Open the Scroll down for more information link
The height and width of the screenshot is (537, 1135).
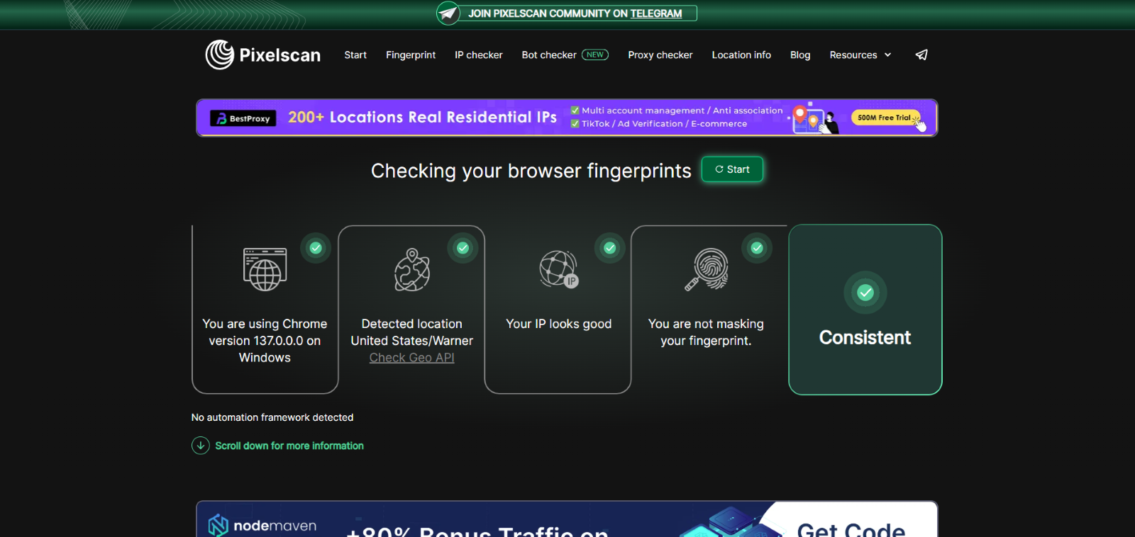point(289,446)
